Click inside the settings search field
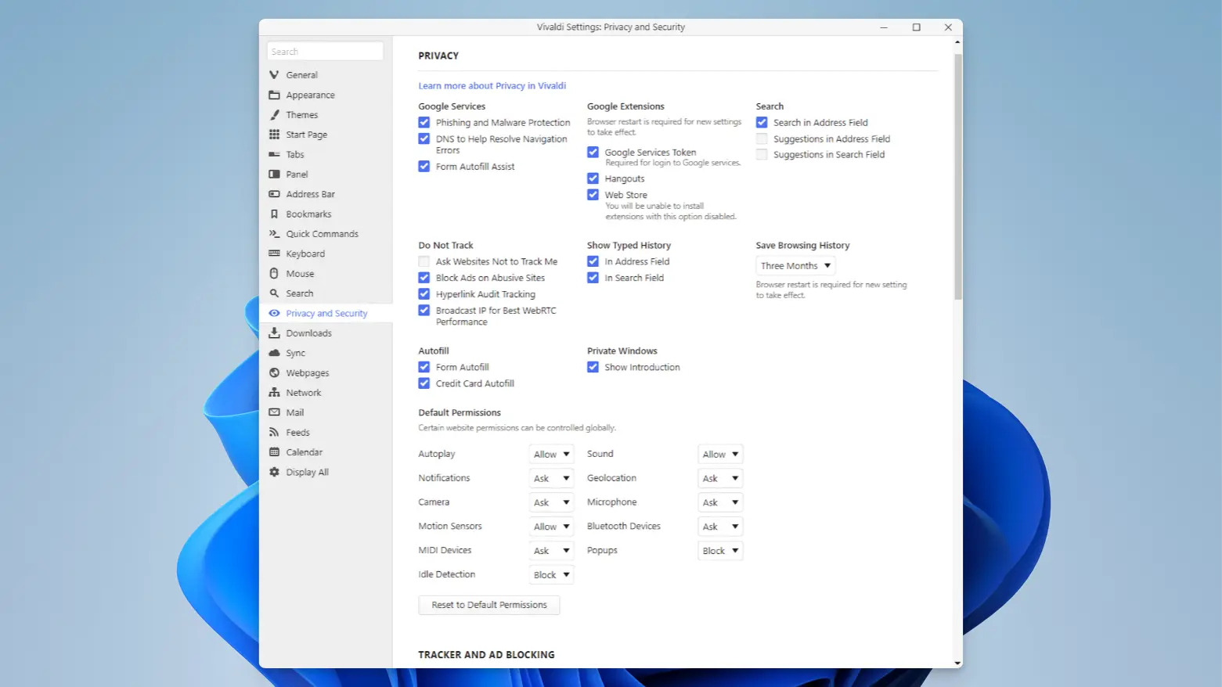Image resolution: width=1222 pixels, height=687 pixels. [x=324, y=50]
